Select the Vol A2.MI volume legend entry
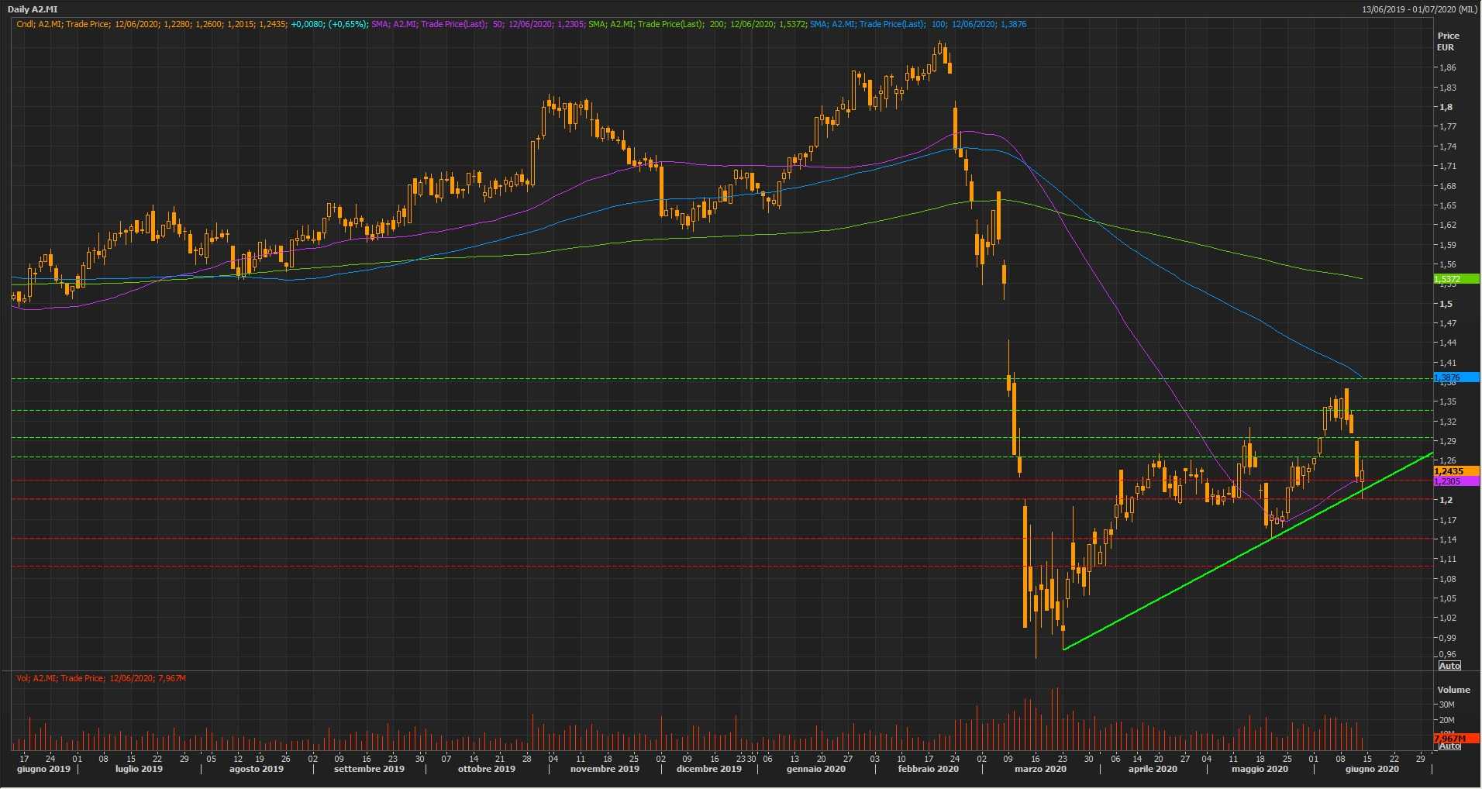The width and height of the screenshot is (1482, 789). click(x=101, y=678)
